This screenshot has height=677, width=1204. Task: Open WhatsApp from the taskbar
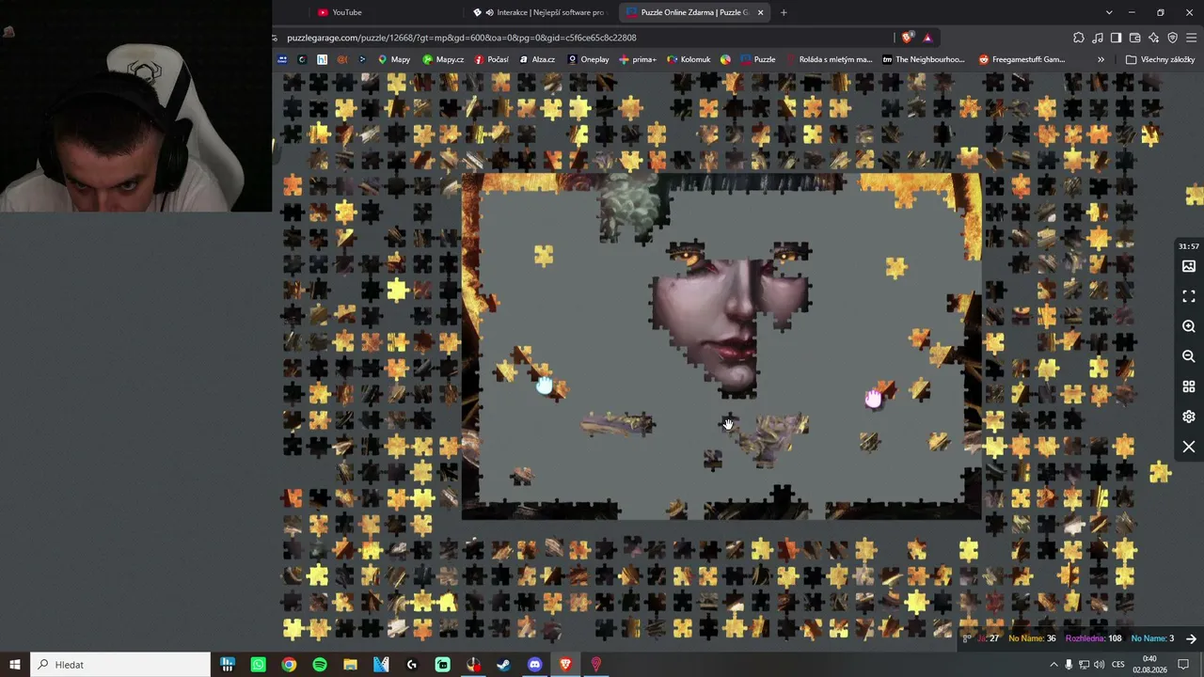[258, 665]
